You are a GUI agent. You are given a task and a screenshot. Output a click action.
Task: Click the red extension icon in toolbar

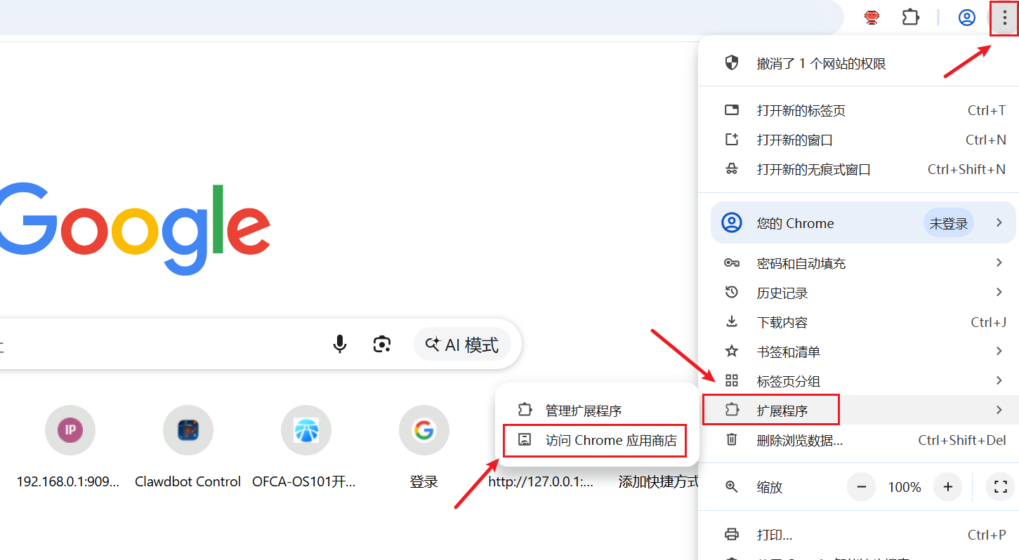click(x=872, y=18)
